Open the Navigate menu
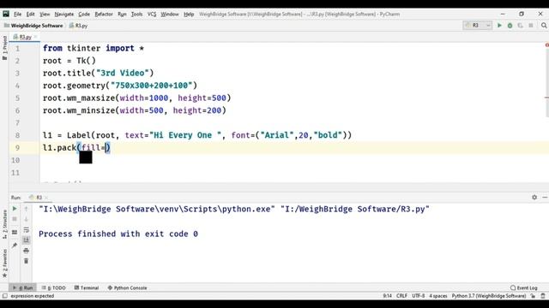Viewport: 549px width, 308px height. point(64,14)
